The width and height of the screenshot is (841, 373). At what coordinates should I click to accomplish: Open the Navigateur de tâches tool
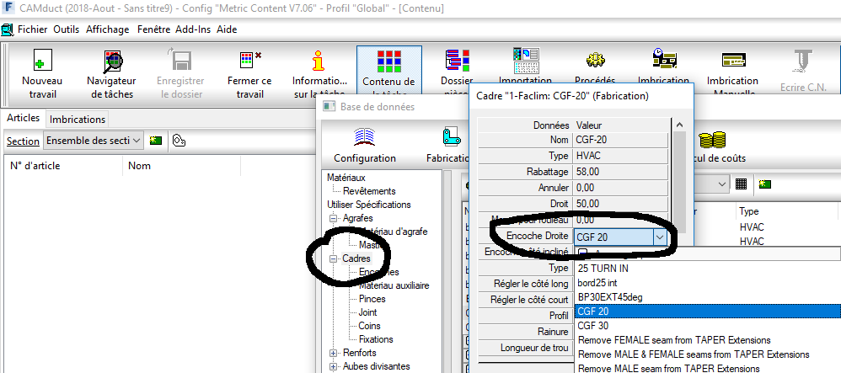click(111, 62)
